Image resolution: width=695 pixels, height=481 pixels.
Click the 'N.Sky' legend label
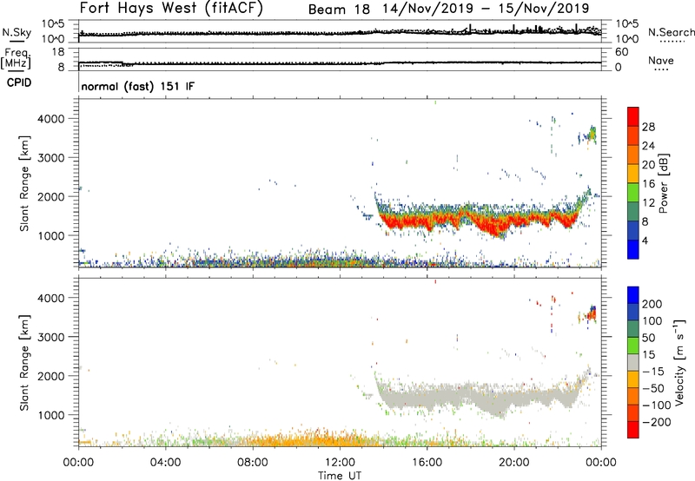point(17,32)
